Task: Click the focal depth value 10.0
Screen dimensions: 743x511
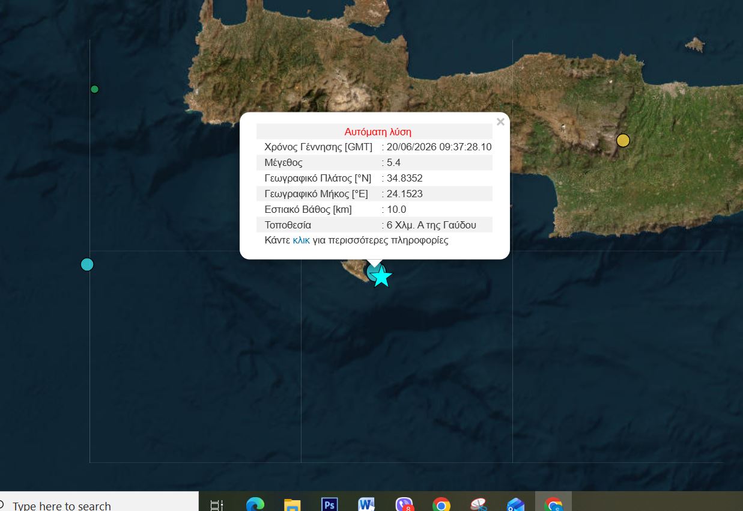Action: pos(396,209)
